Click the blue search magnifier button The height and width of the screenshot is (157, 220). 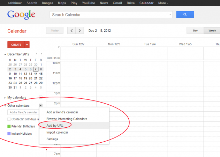point(185,15)
